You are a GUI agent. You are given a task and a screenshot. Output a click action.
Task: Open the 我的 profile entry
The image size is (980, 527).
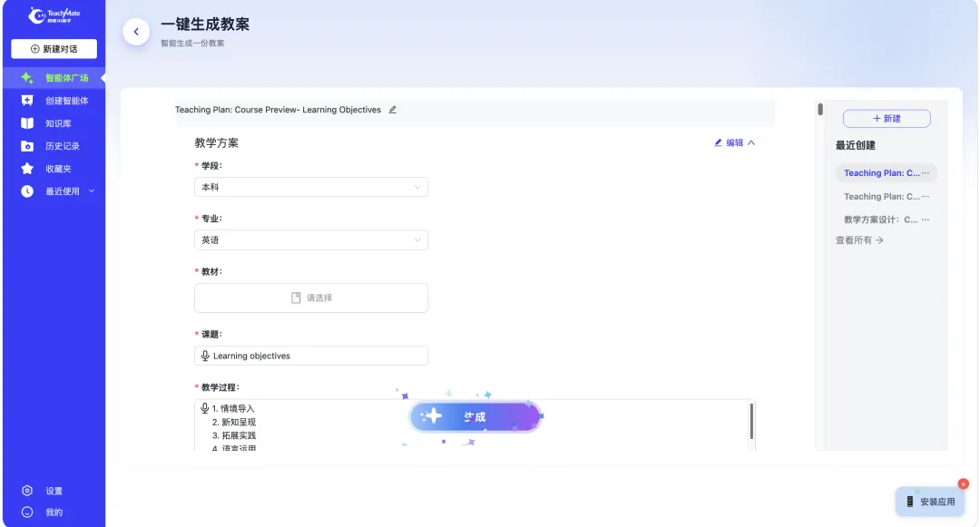[x=54, y=512]
